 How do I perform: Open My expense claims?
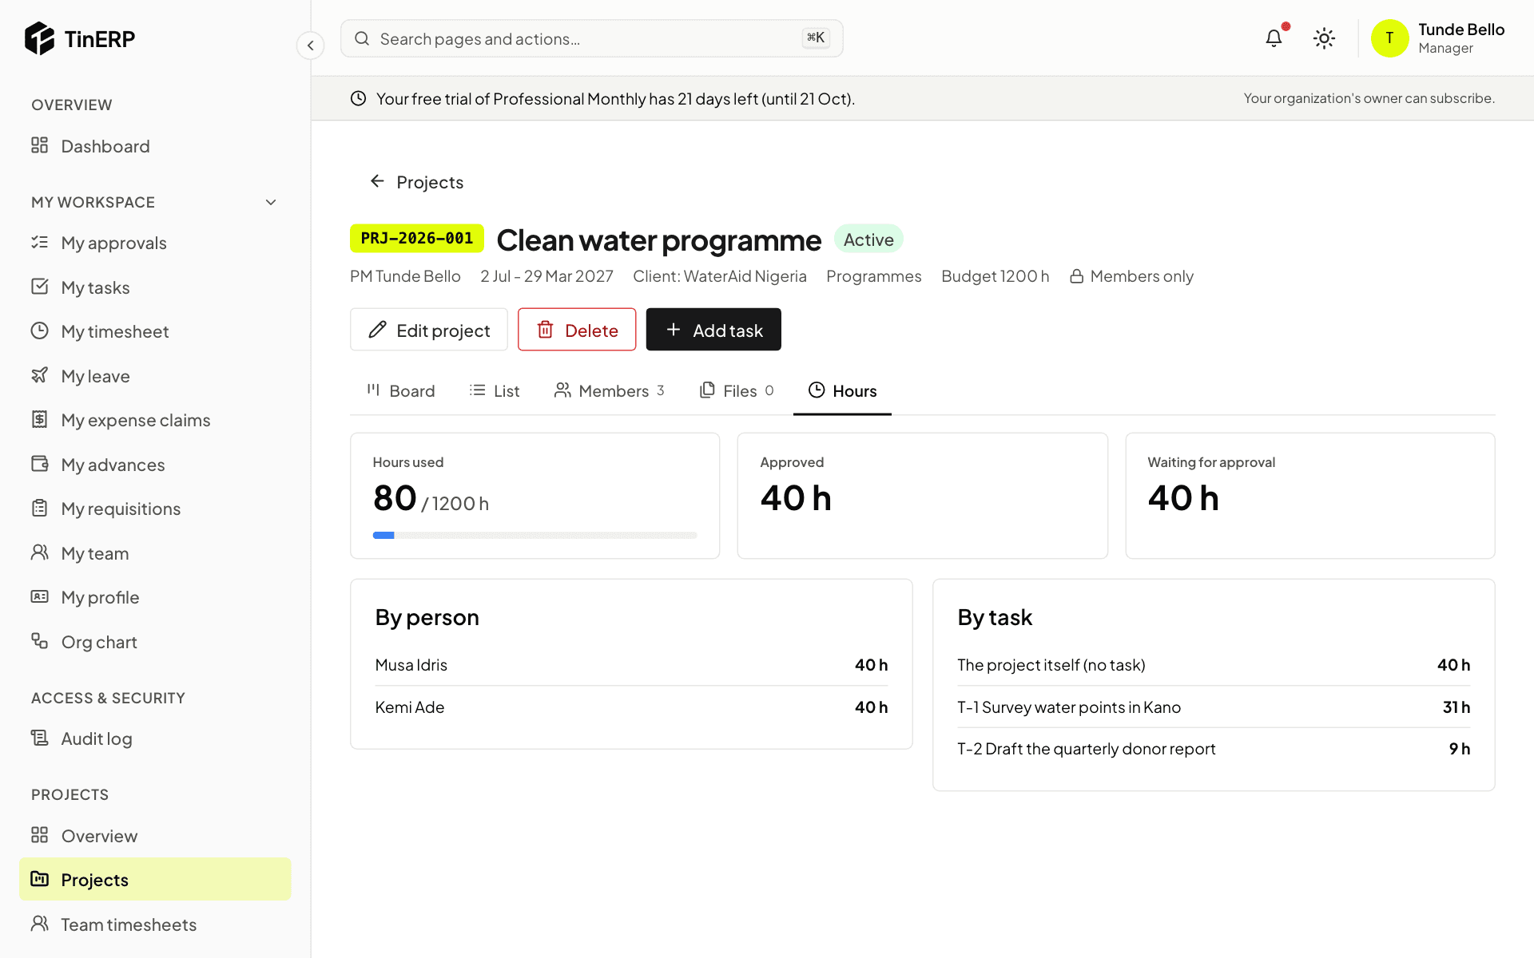coord(155,420)
